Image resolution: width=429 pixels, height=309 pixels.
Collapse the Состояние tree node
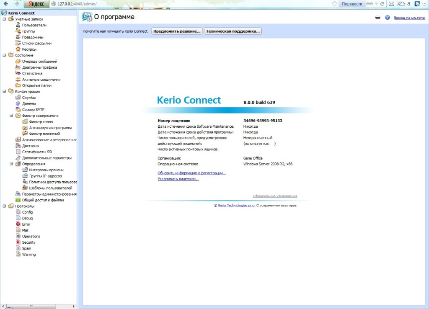[x=4, y=55]
